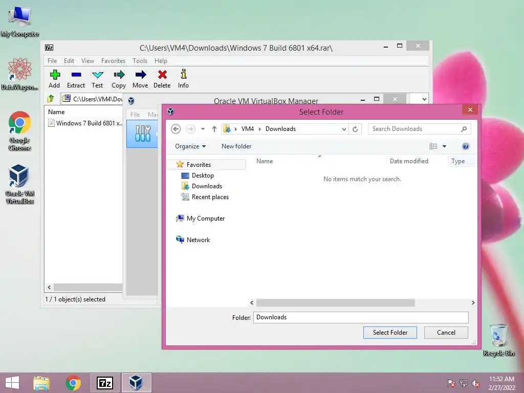Click the Action Center flag icon in tray
524x393 pixels.
(451, 383)
